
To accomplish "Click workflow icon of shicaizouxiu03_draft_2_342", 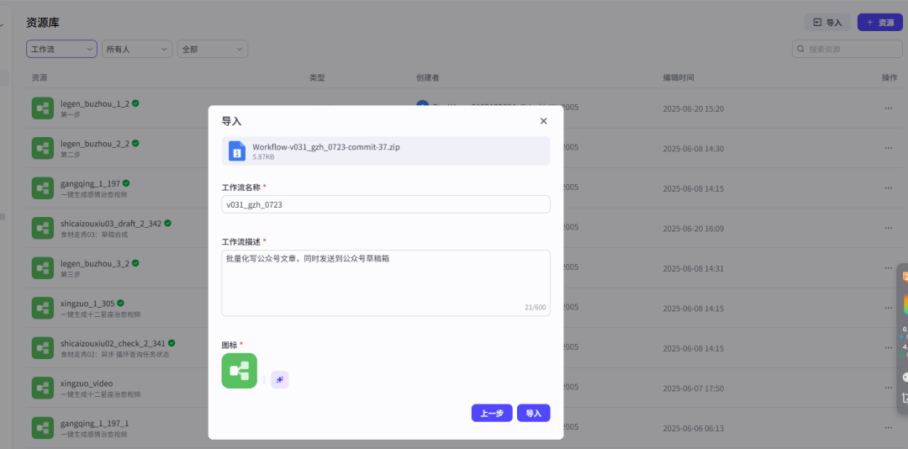I will (x=43, y=228).
